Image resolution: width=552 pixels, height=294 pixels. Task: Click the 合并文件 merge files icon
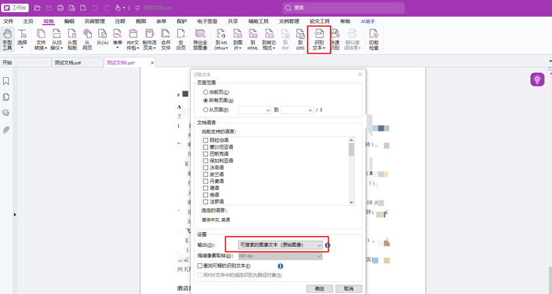tap(165, 39)
